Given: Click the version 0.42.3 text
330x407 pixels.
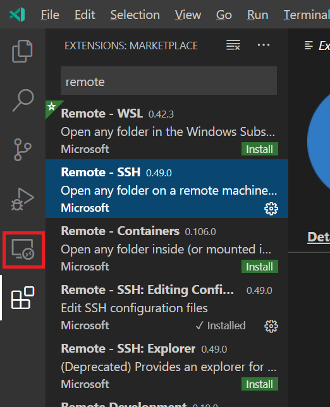Looking at the screenshot, I should [161, 114].
